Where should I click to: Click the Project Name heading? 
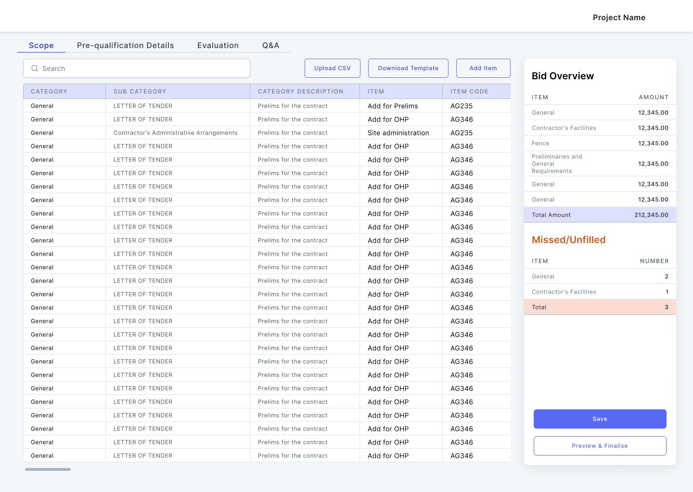(619, 17)
